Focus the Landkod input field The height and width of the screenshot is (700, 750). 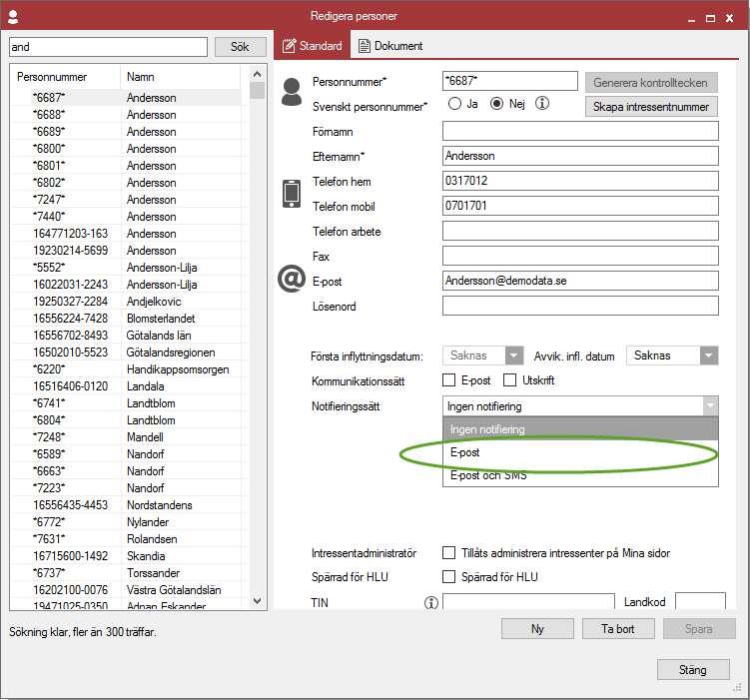pos(700,601)
